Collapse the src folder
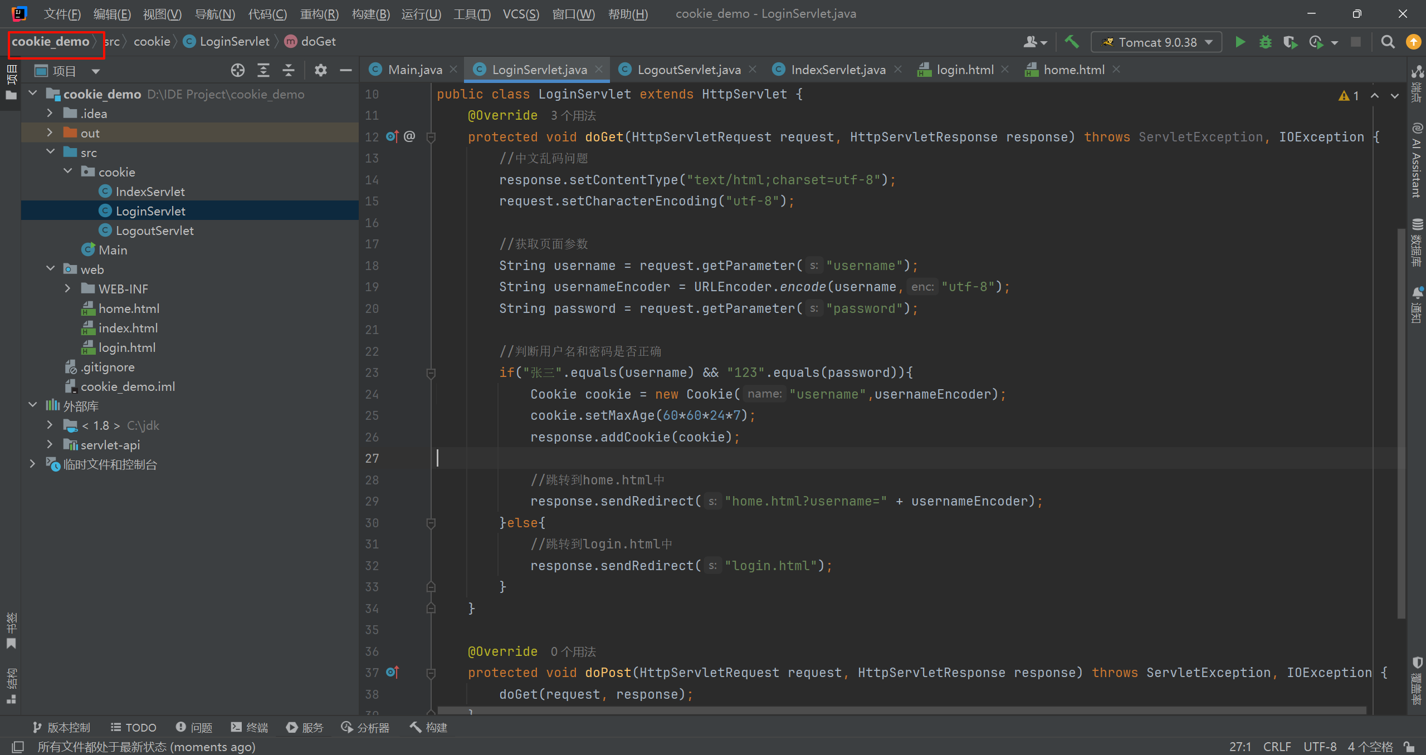The image size is (1426, 755). tap(50, 151)
